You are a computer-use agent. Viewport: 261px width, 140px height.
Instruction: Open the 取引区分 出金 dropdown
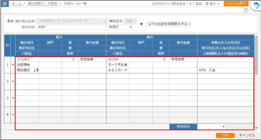click(130, 21)
